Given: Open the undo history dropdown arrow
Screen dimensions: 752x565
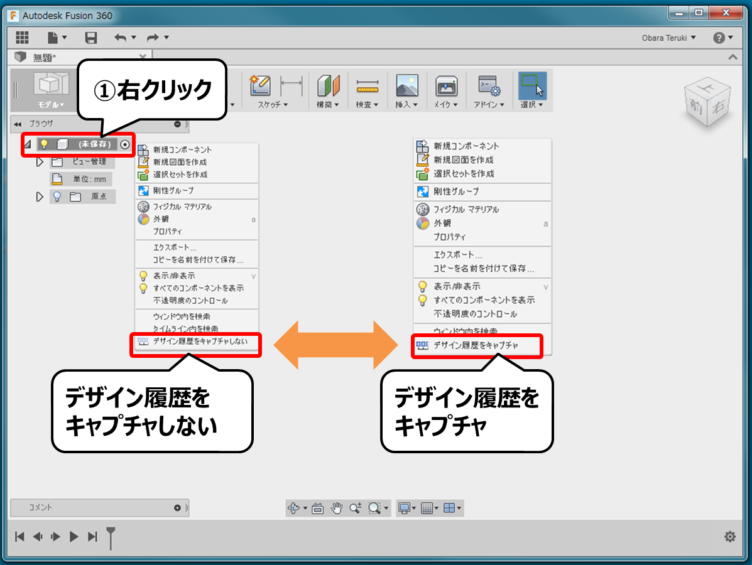Looking at the screenshot, I should (x=133, y=38).
